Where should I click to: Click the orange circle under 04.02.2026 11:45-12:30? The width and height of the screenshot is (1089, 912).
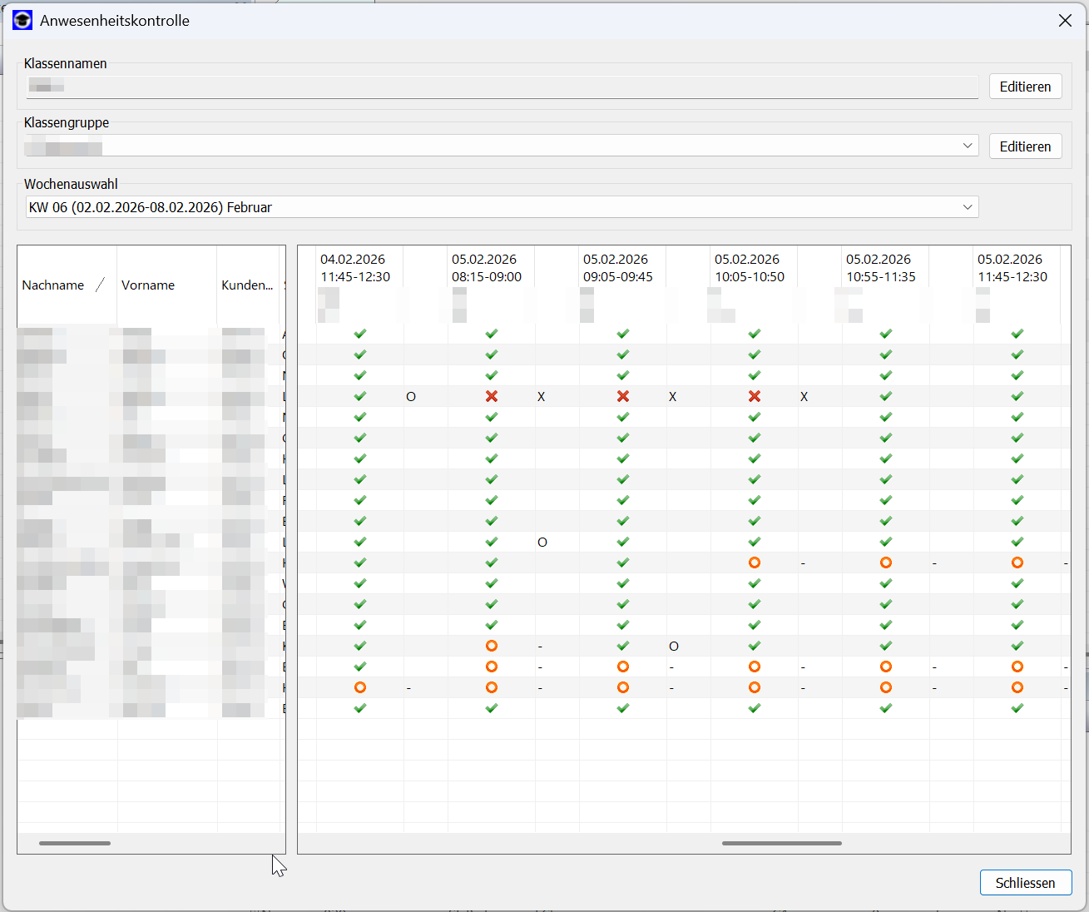tap(360, 687)
